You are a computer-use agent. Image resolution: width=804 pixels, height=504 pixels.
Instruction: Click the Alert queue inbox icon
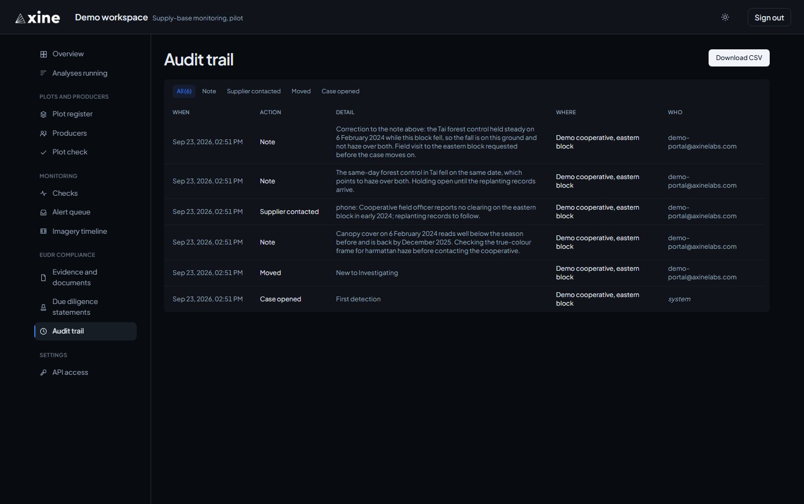coord(43,212)
